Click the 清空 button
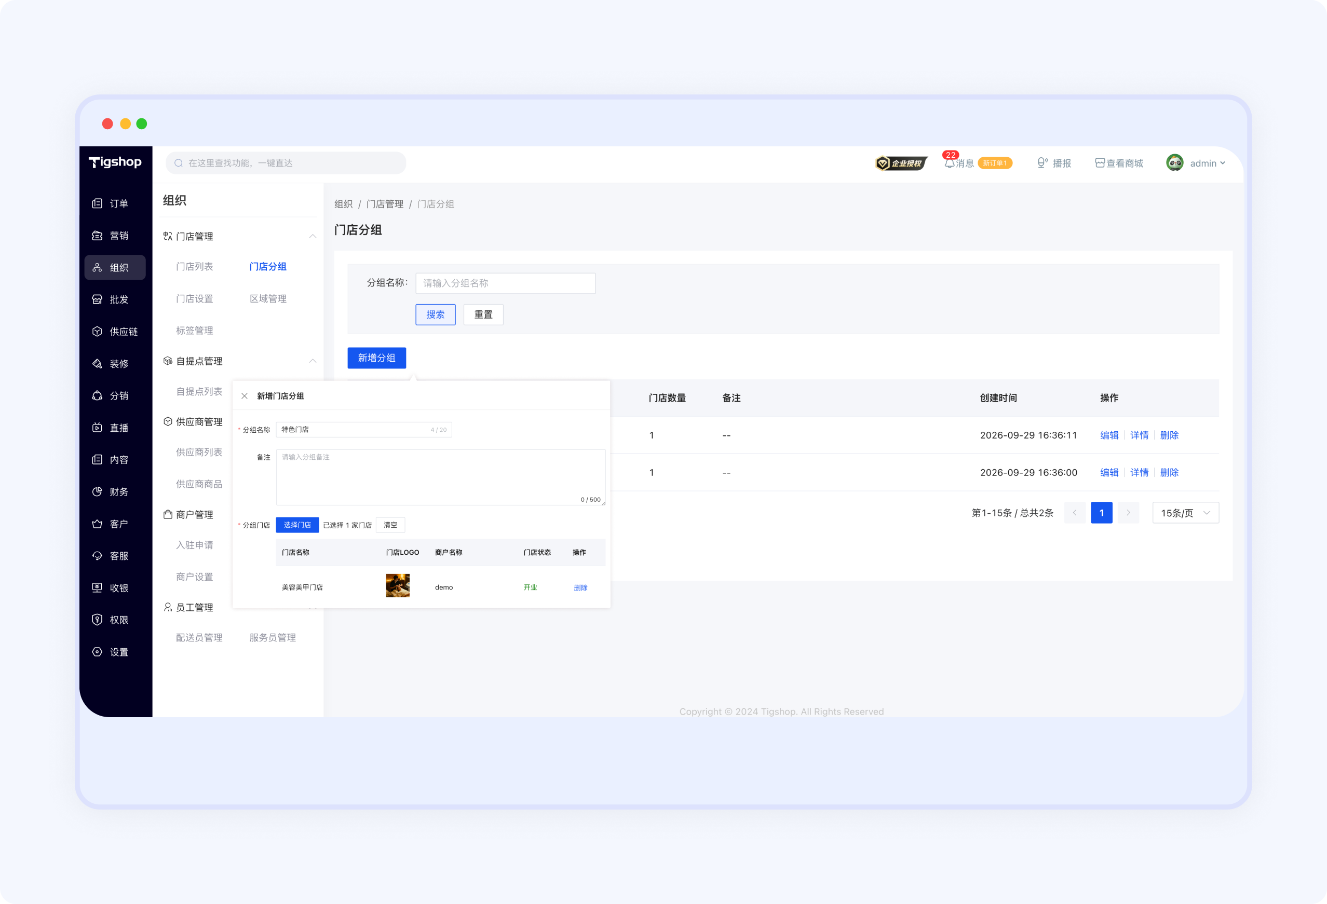The image size is (1327, 904). click(x=390, y=525)
